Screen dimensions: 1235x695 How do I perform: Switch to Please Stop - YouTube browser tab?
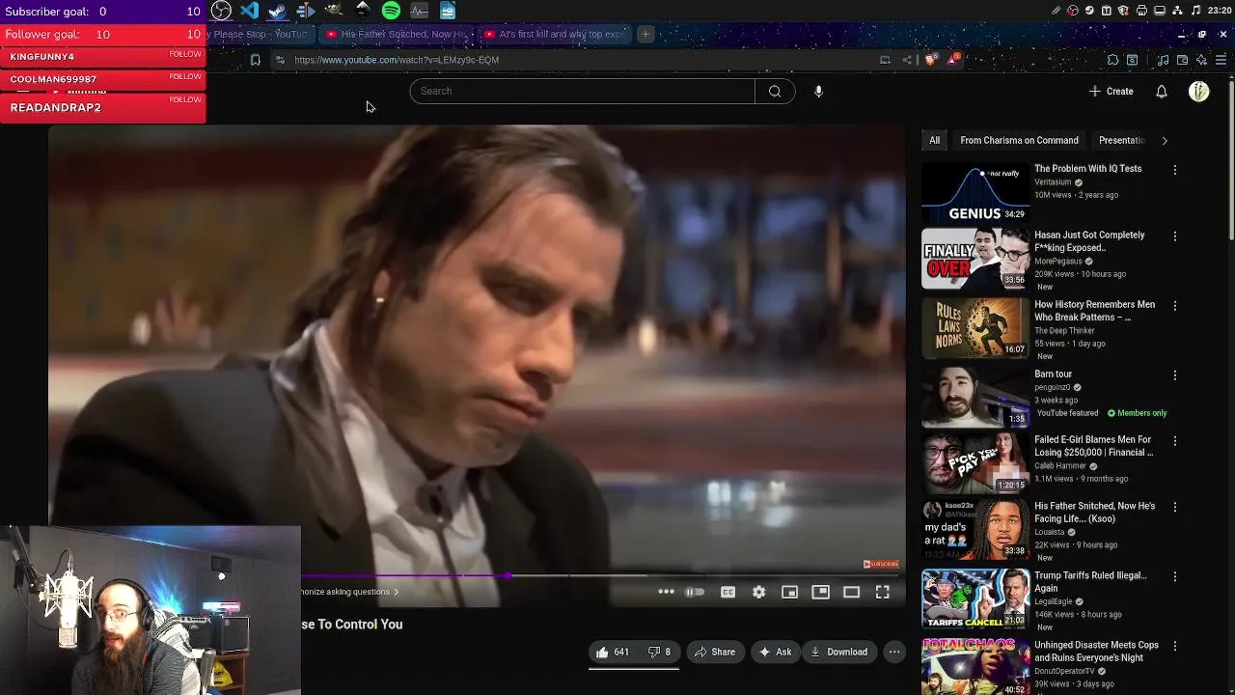pyautogui.click(x=261, y=34)
